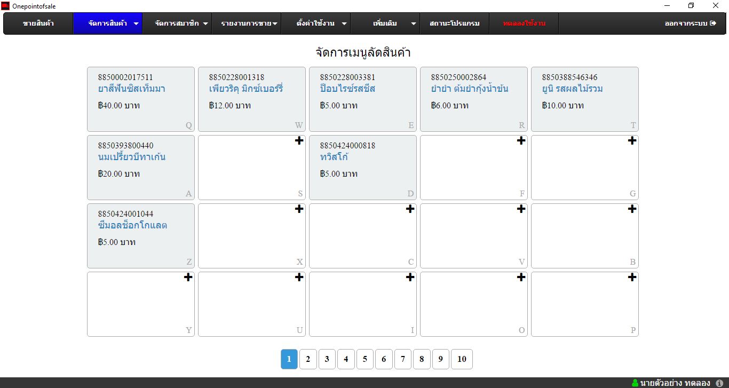Go to the ขายสินค้า menu
729x388 pixels.
pyautogui.click(x=38, y=23)
